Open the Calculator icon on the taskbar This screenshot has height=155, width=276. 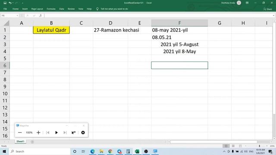coord(128,151)
